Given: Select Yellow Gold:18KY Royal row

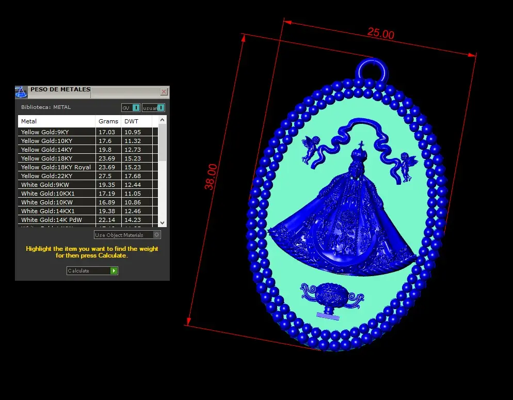Looking at the screenshot, I should click(x=88, y=167).
